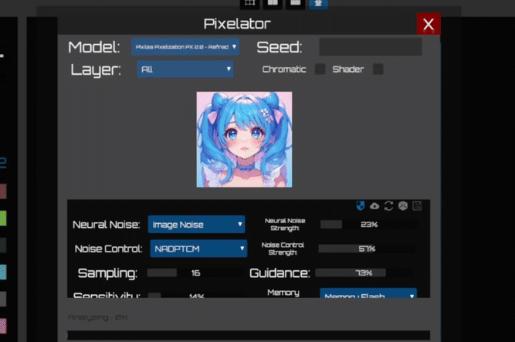The width and height of the screenshot is (515, 342).
Task: Toggle the Shader checkbox
Action: 378,69
